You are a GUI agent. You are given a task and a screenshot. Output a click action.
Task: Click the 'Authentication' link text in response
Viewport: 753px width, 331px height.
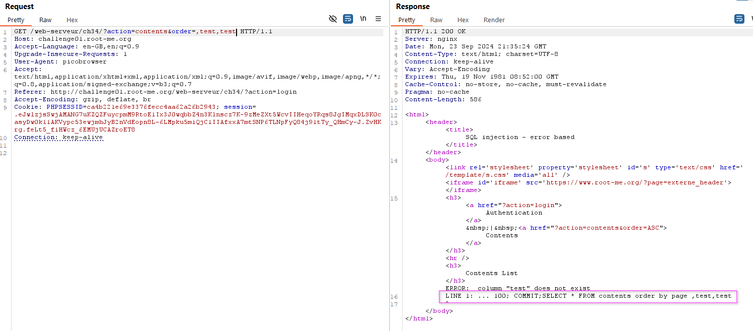[514, 213]
